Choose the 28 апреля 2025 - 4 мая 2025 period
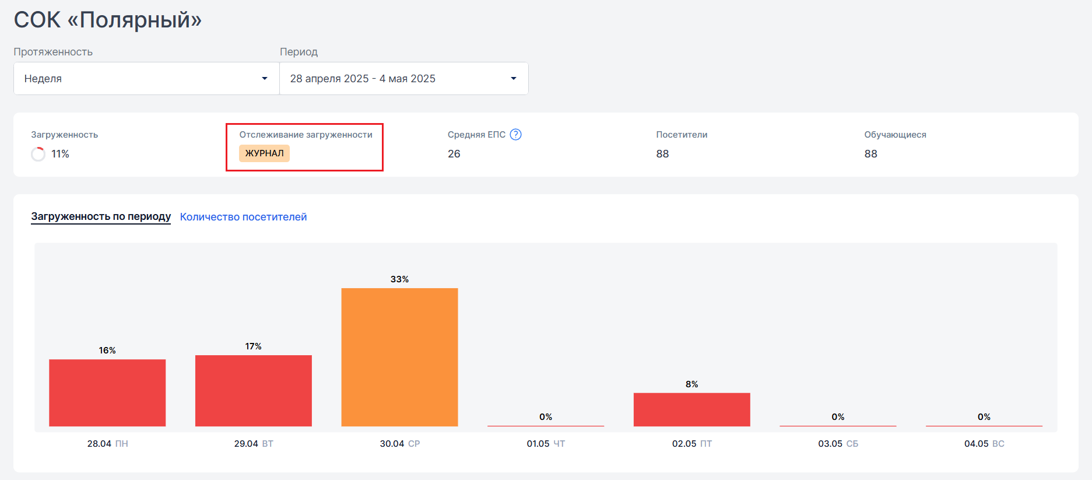The image size is (1092, 480). (404, 79)
